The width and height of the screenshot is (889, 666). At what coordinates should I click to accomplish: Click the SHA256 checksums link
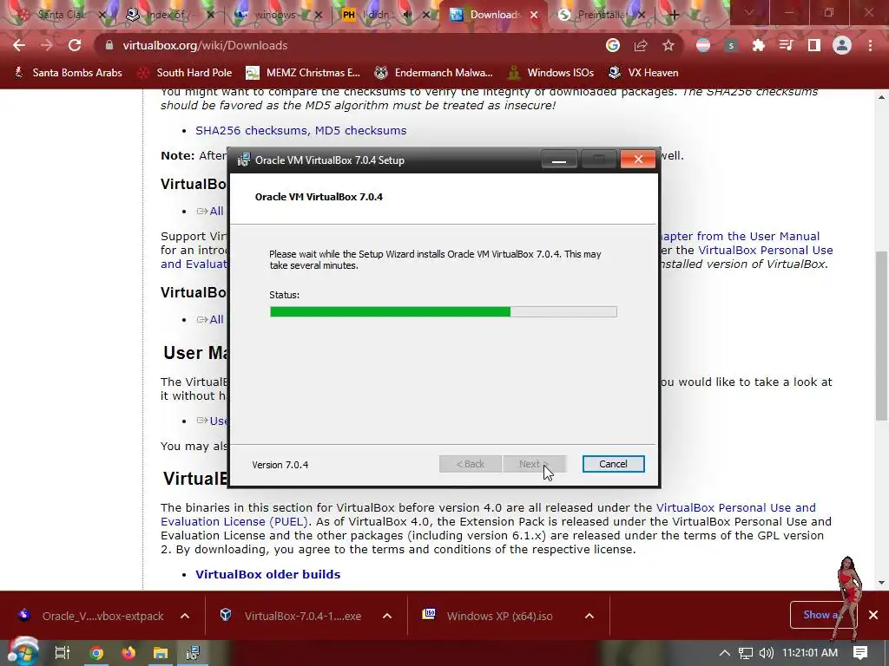(253, 130)
